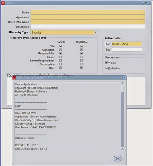Viewport: 153px width, 166px height.
Task: Click the Oracle icon in Profiles title bar
Action: 3,3
